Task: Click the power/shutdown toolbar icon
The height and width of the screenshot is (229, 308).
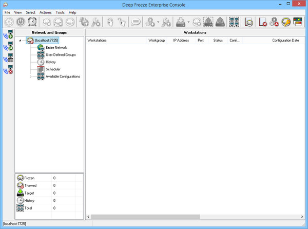Action: coord(21,22)
